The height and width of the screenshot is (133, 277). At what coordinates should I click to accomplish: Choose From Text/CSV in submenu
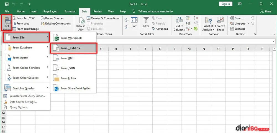click(x=73, y=48)
